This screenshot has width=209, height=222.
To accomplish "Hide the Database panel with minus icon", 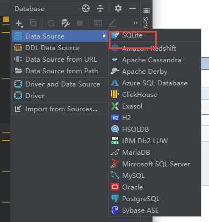I will click(133, 8).
